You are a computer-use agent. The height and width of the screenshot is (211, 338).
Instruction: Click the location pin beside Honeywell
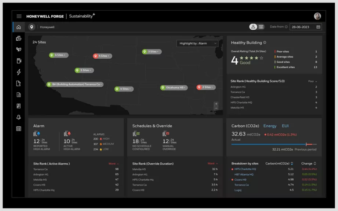click(x=32, y=27)
